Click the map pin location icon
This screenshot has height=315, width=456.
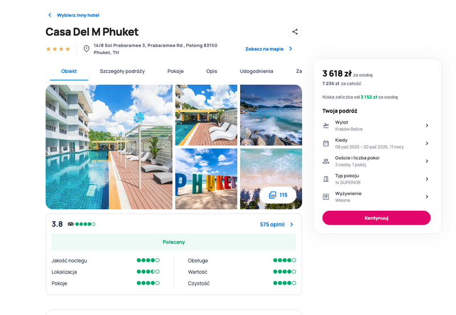87,49
